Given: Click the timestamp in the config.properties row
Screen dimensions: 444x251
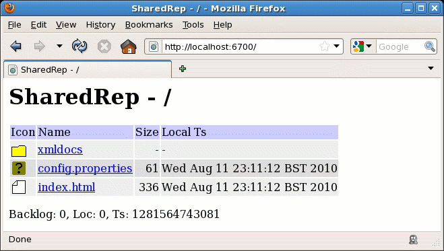Looking at the screenshot, I should [249, 168].
